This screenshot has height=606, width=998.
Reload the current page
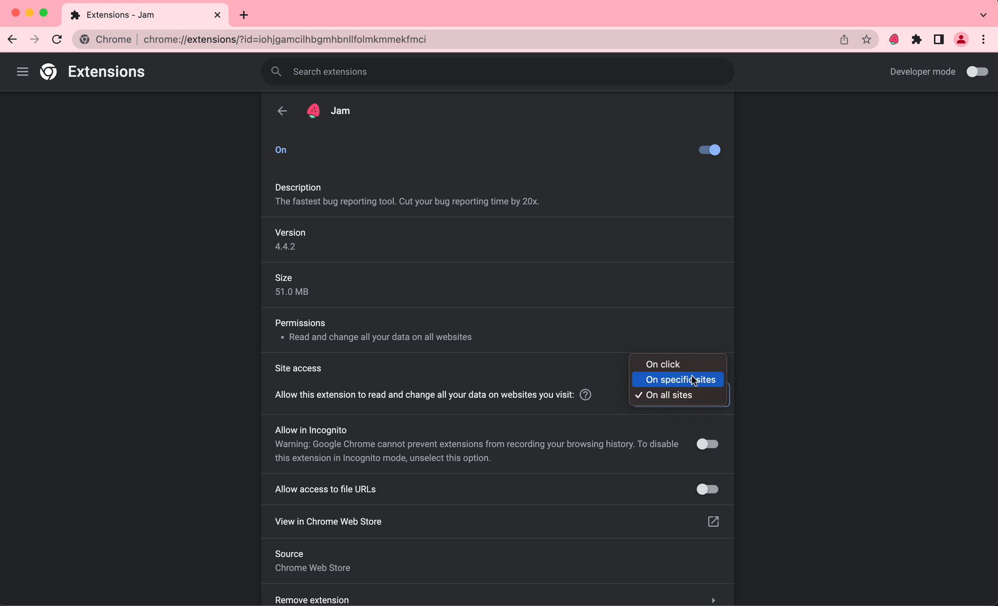pos(57,39)
